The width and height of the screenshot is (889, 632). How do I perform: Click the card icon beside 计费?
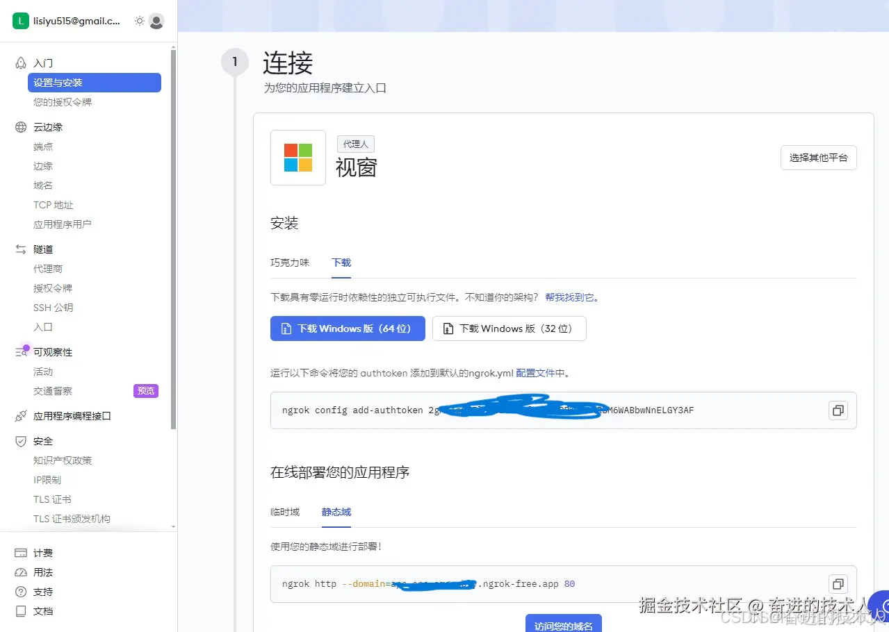tap(21, 553)
